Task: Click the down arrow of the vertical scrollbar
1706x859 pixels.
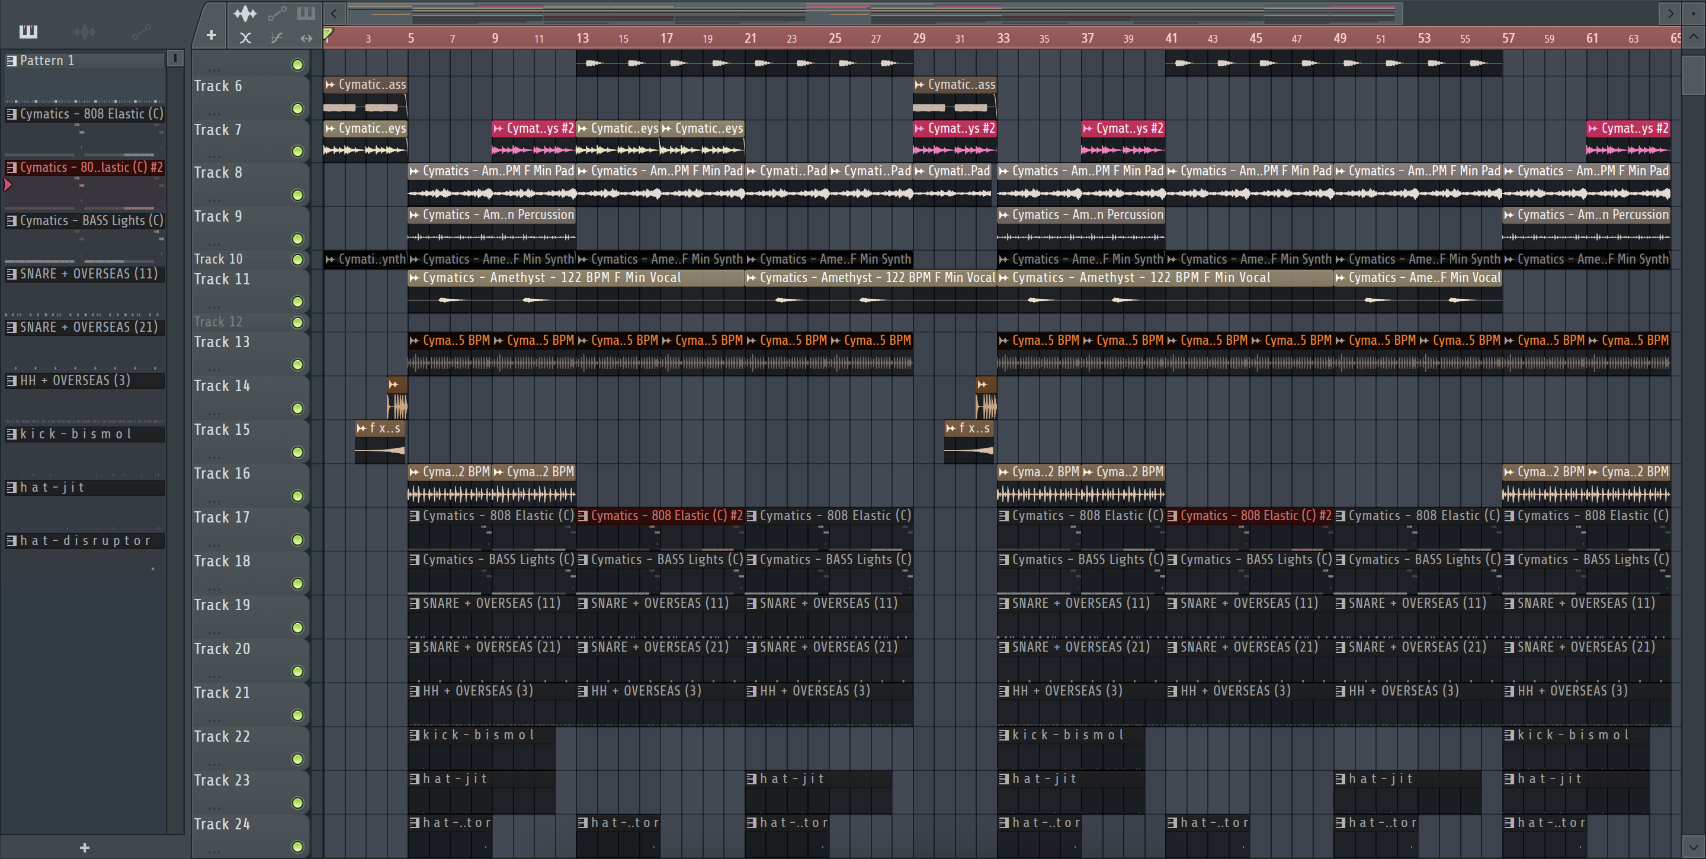Action: coord(1694,846)
